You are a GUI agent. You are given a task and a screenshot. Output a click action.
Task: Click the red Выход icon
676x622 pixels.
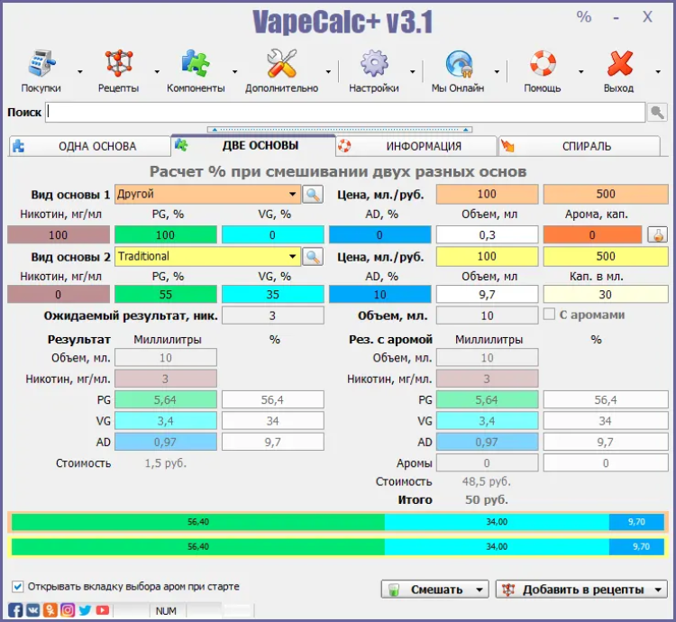[x=618, y=65]
